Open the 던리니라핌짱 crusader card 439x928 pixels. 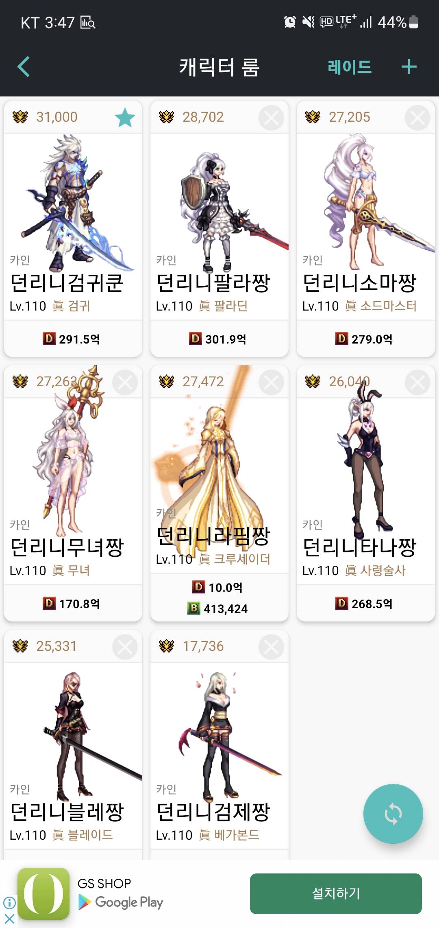tap(219, 493)
